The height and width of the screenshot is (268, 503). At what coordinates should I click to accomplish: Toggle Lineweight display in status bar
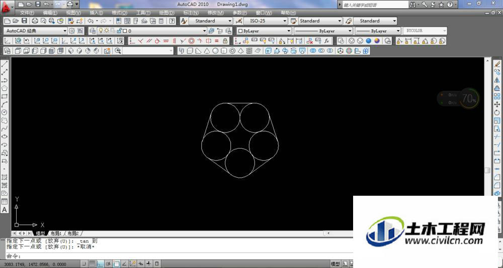148,264
